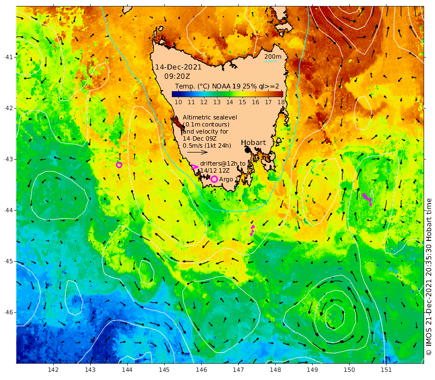Click the Hobart city black dot marker
This screenshot has width=435, height=380.
pyautogui.click(x=247, y=150)
